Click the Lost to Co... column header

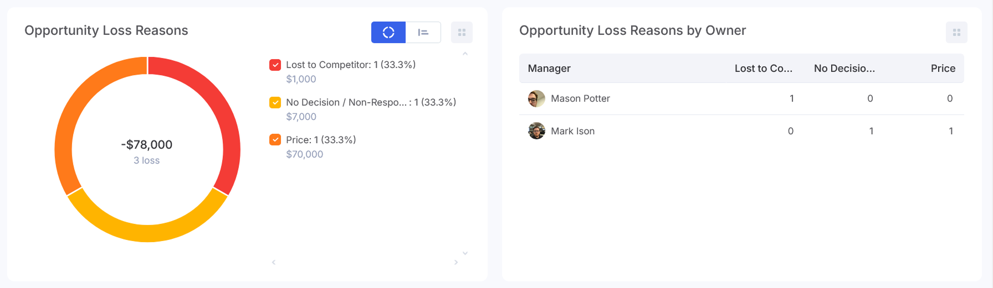coord(763,69)
